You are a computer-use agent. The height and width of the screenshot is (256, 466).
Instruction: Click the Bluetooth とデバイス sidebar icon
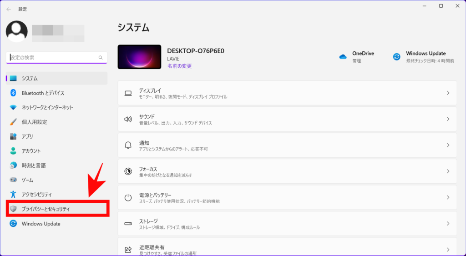tap(13, 93)
